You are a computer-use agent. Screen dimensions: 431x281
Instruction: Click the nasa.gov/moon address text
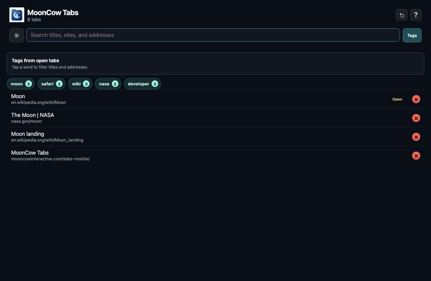pos(27,121)
